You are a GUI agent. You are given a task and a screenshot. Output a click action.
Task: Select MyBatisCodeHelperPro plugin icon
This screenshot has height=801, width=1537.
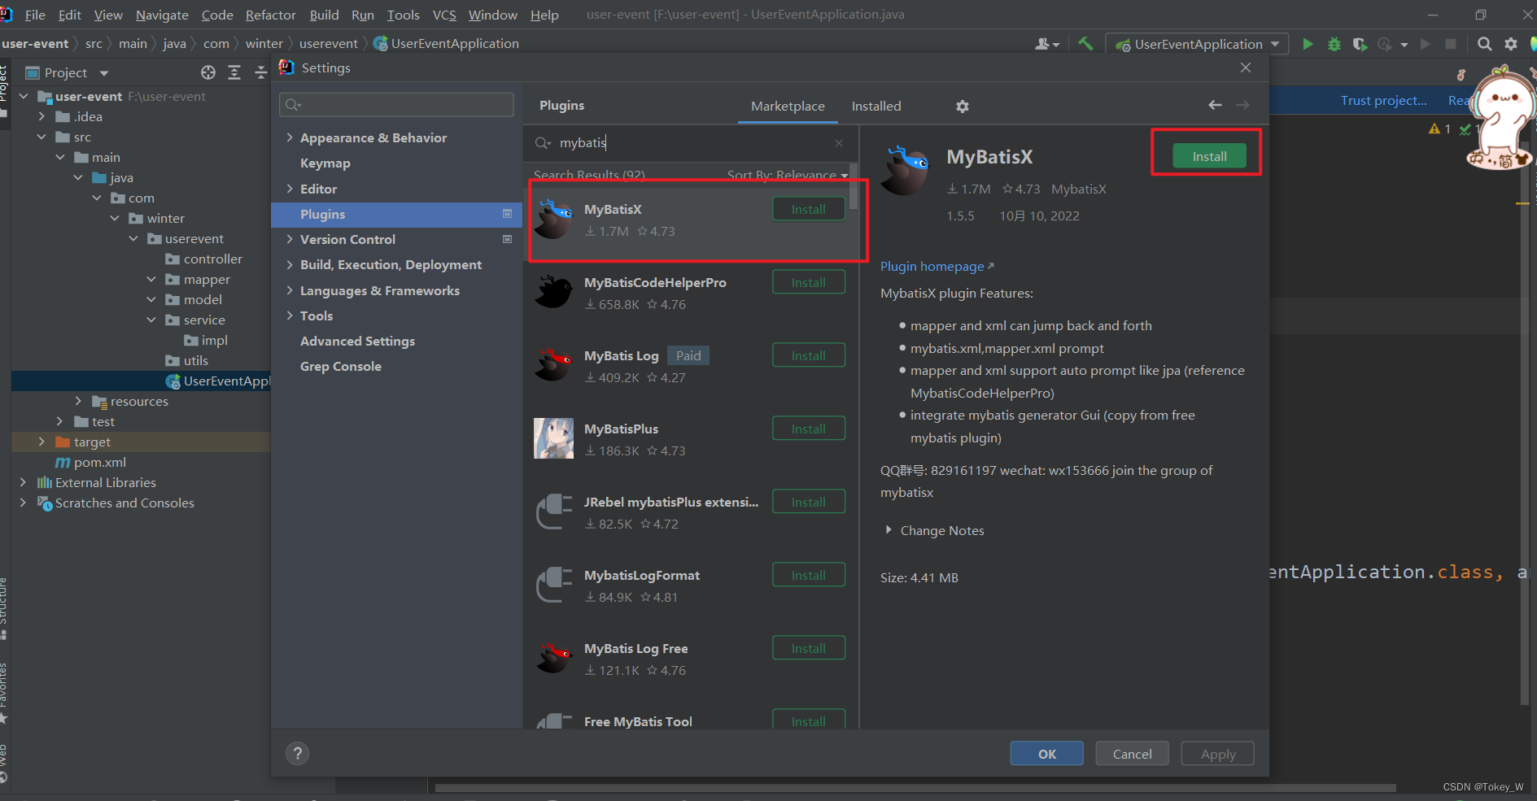coord(554,292)
